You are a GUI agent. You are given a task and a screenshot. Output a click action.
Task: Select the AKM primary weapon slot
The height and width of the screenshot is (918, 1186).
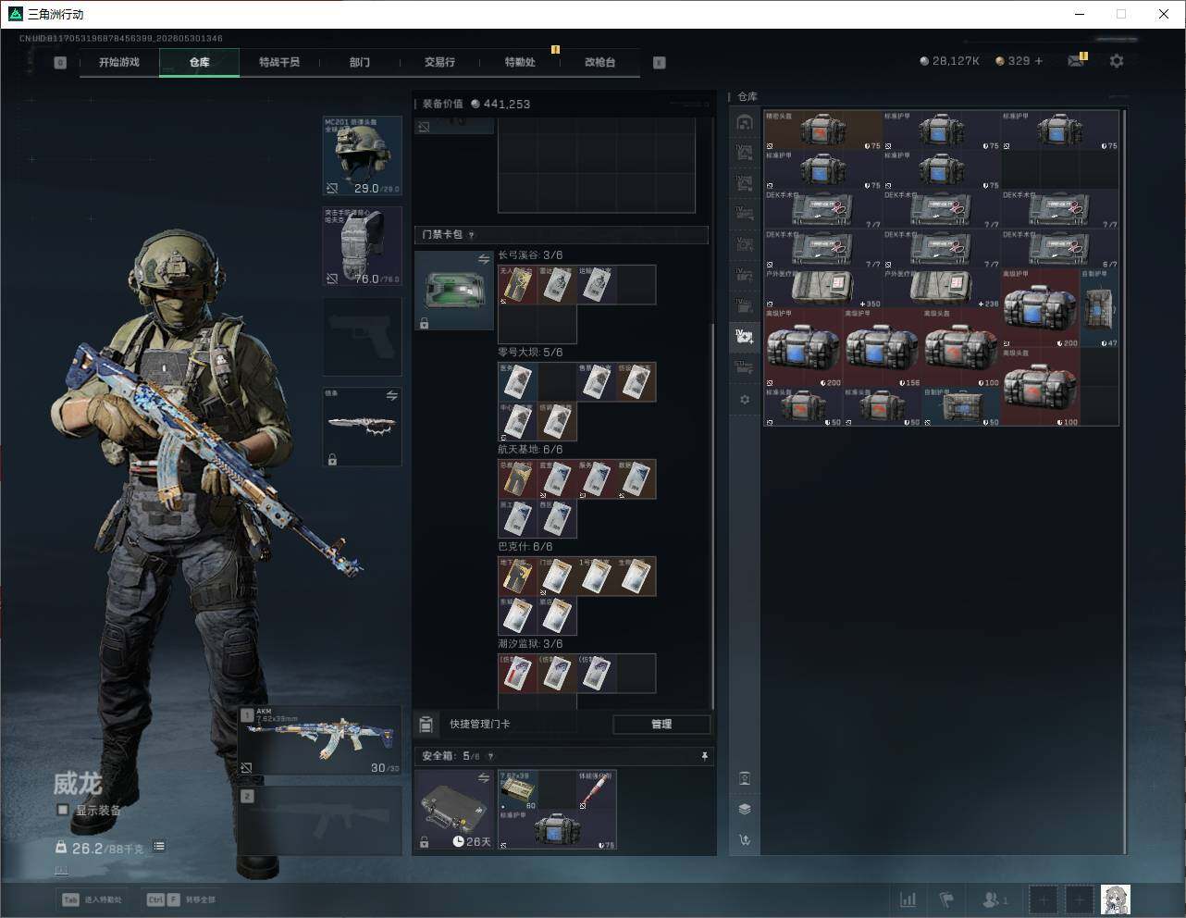(x=320, y=740)
